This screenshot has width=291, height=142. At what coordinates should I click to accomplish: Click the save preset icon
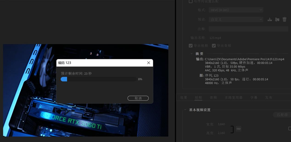coord(270,19)
